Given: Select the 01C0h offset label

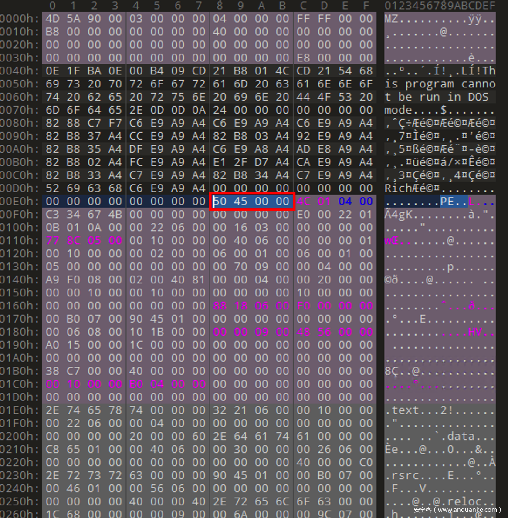Looking at the screenshot, I should tap(20, 384).
